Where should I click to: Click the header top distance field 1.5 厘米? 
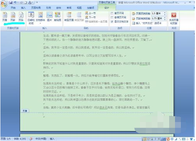click(x=157, y=14)
